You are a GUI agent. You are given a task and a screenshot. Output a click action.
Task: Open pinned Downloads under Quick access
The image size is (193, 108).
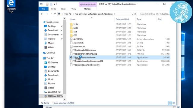click(53, 30)
